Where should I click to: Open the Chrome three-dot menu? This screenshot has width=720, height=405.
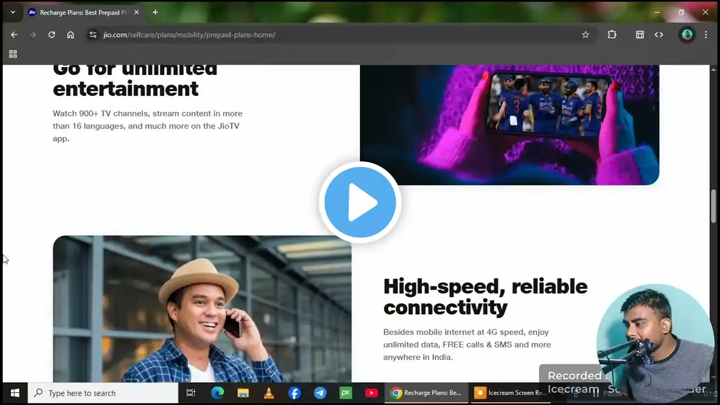[706, 35]
